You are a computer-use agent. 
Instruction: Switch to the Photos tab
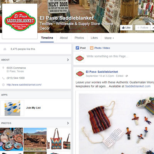click(x=79, y=38)
